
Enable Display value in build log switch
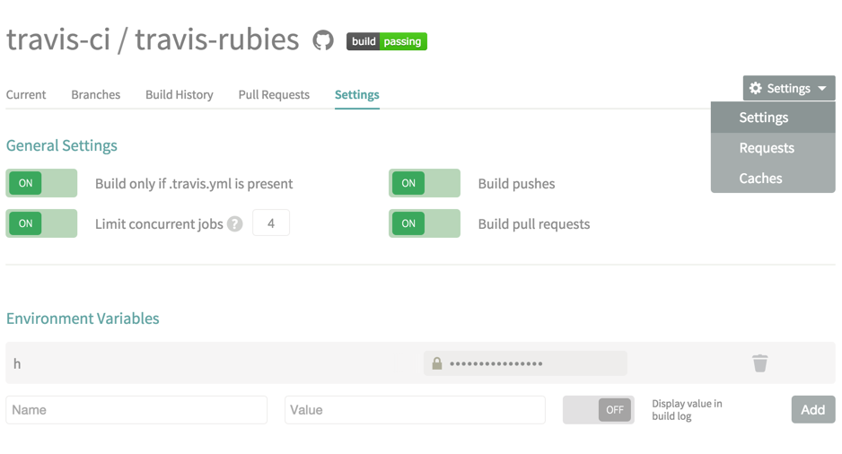click(x=598, y=410)
